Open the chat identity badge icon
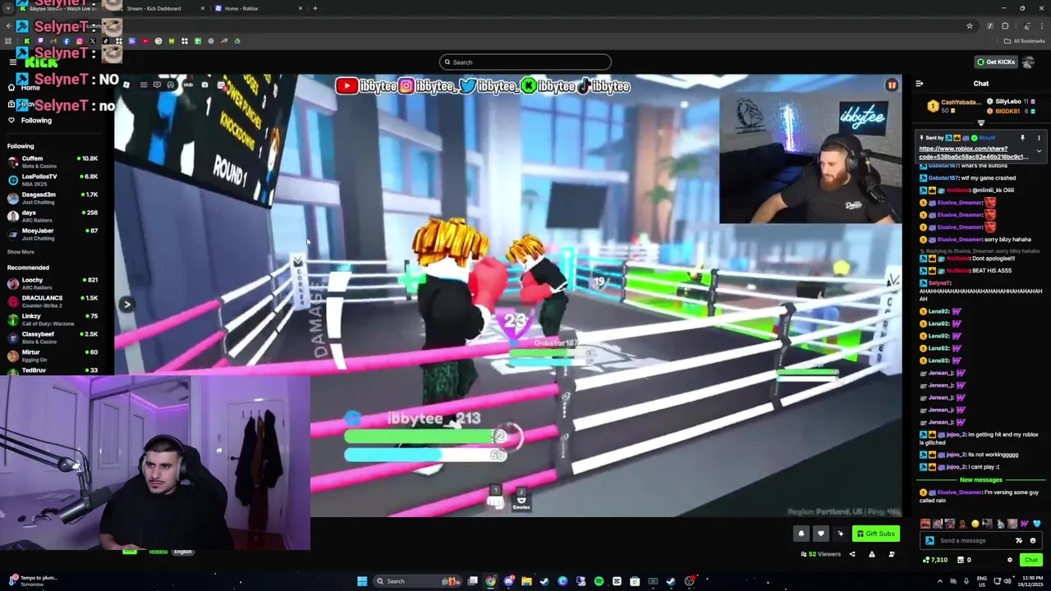Viewport: 1051px width, 591px height. pyautogui.click(x=929, y=541)
